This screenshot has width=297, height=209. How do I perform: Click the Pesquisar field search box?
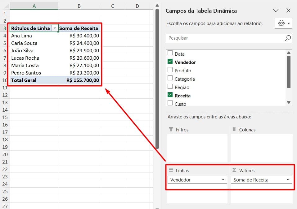click(225, 38)
